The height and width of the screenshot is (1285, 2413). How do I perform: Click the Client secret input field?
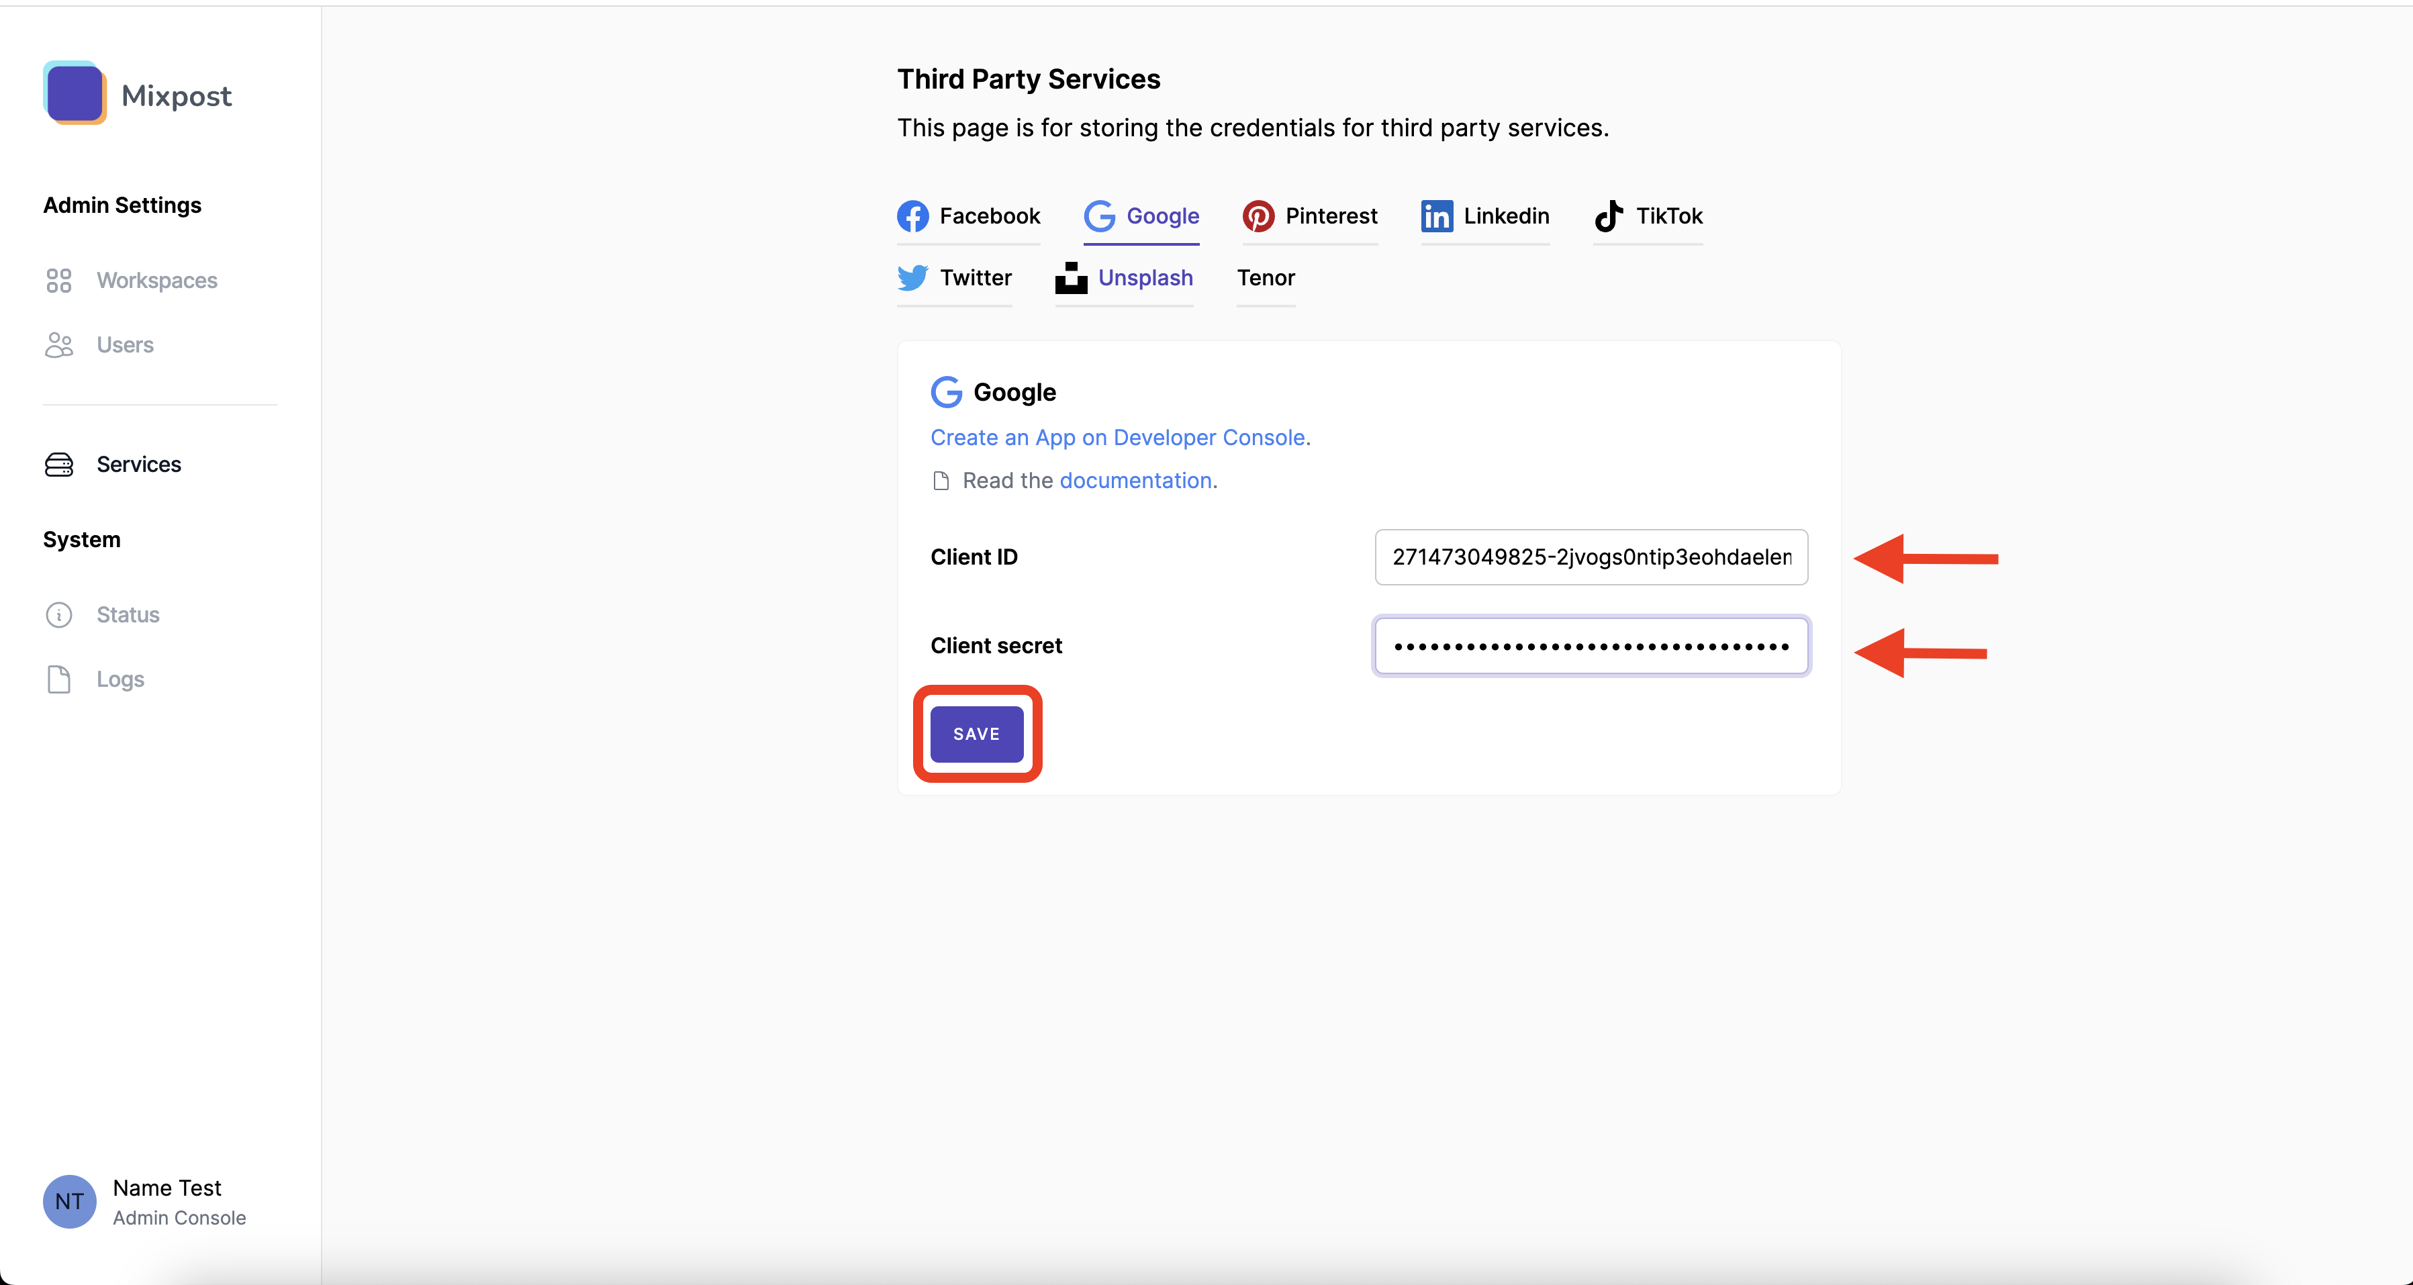[1591, 645]
